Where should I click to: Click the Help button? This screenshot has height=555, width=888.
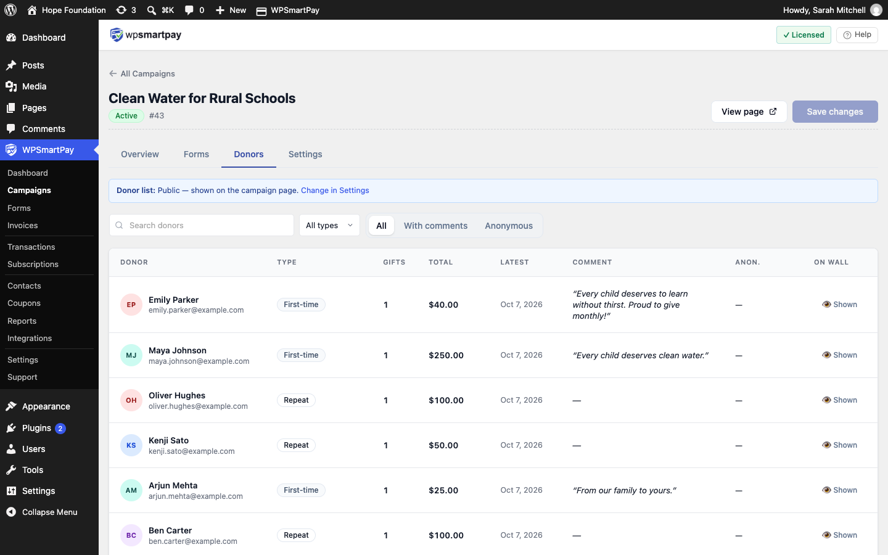coord(857,35)
